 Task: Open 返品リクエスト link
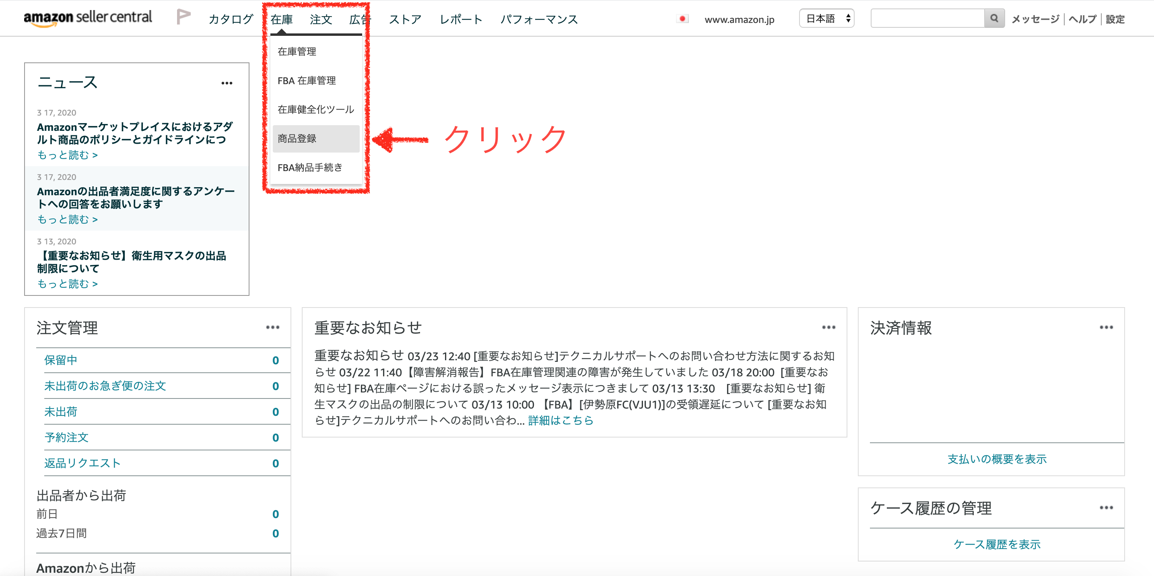click(82, 463)
